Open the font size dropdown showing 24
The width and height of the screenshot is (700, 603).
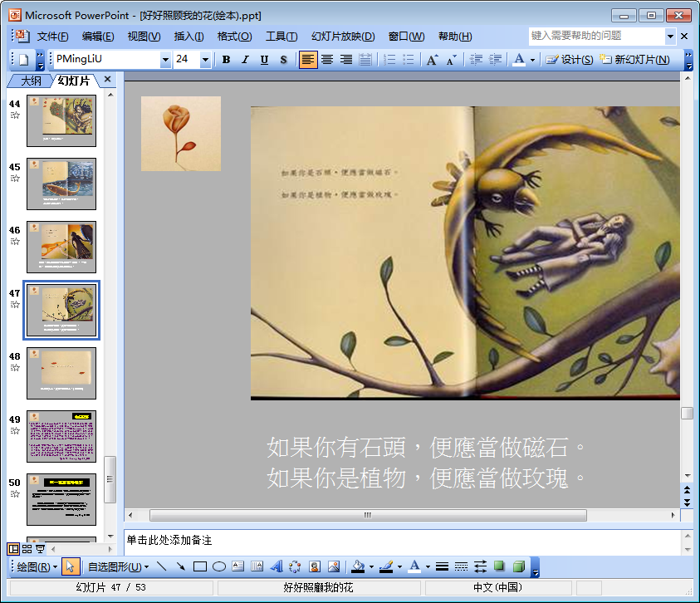205,60
